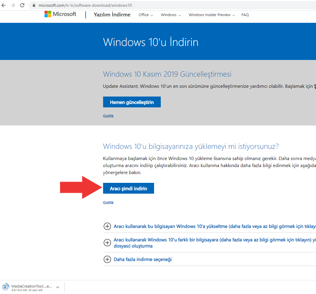Click the padlock site security icon
The width and height of the screenshot is (316, 294).
34,5
